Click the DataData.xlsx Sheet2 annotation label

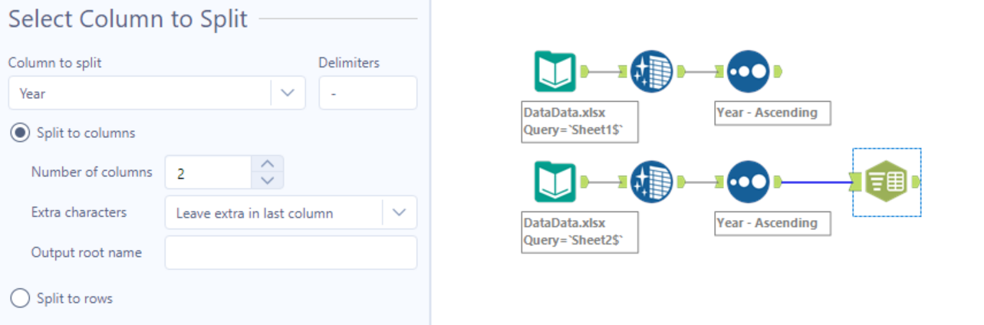pyautogui.click(x=579, y=231)
